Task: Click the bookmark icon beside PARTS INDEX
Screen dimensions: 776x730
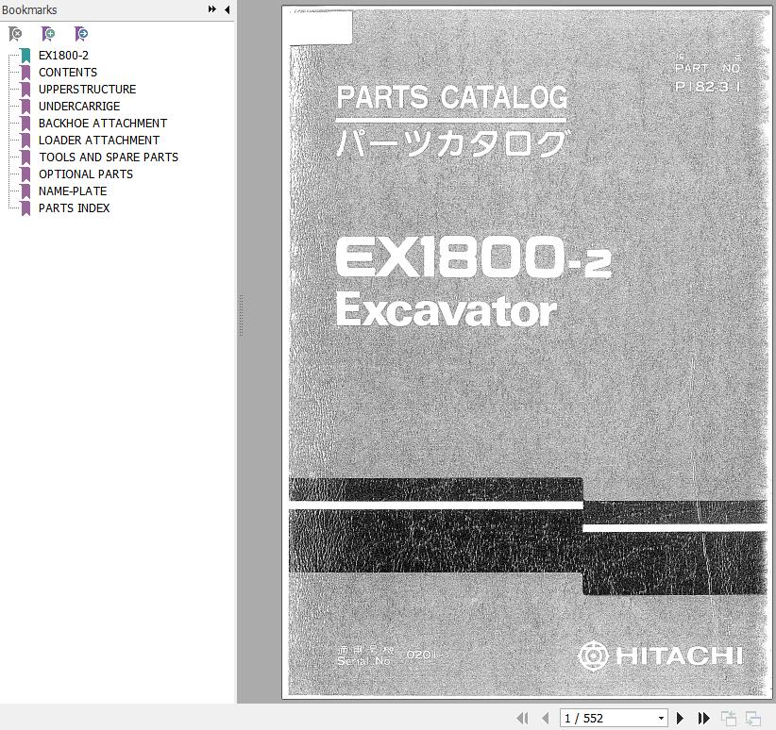Action: 25,208
